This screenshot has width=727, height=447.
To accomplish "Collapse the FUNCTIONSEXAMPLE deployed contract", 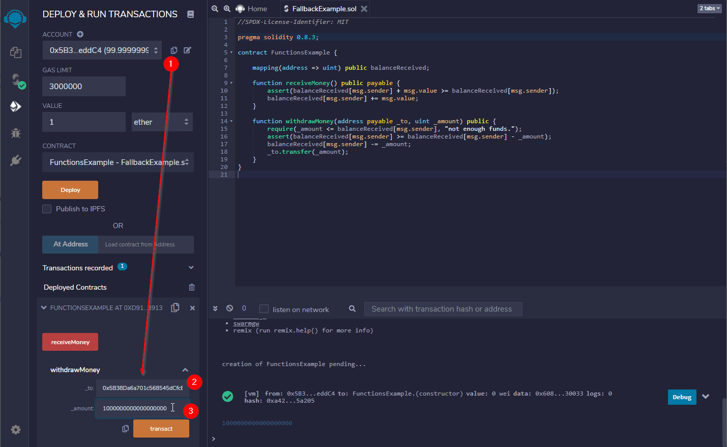I will pyautogui.click(x=44, y=308).
